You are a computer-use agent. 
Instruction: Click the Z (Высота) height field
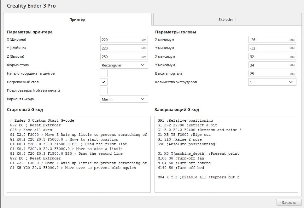[124, 56]
